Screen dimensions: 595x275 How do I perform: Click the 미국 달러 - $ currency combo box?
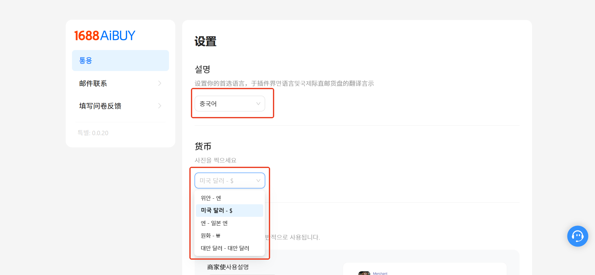230,181
